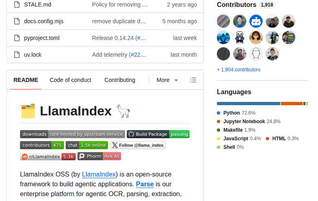Click the file icon beside pyproject.toml

tap(17, 38)
